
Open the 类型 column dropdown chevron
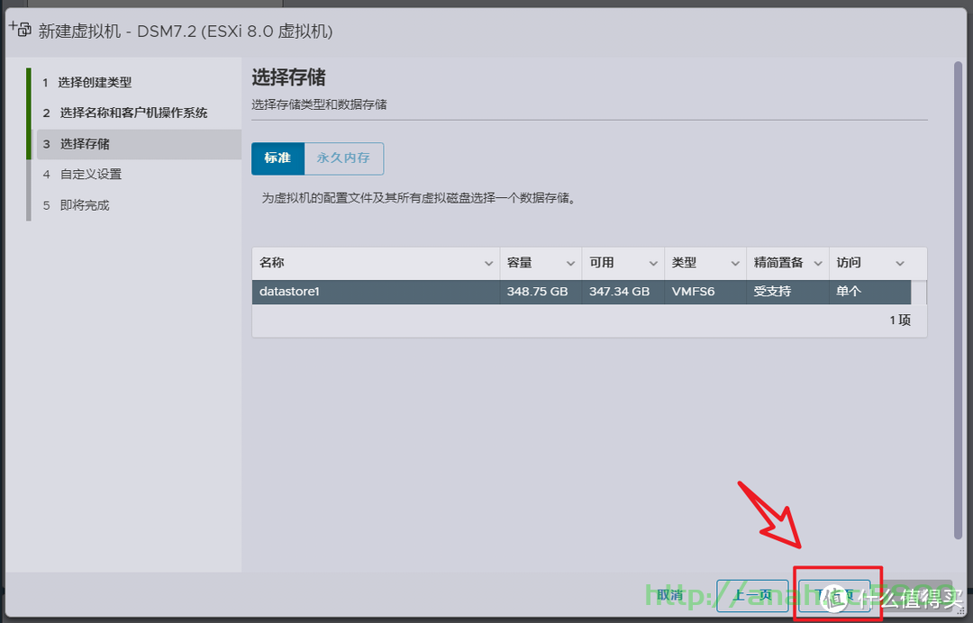[735, 264]
